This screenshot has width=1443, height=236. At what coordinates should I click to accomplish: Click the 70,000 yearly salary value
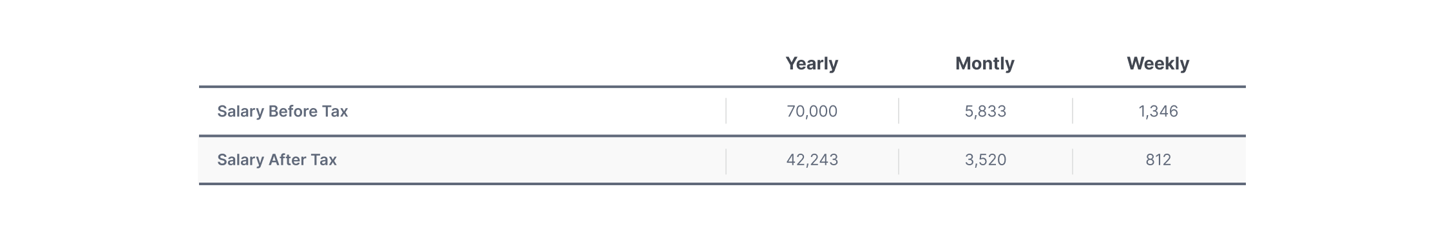812,111
